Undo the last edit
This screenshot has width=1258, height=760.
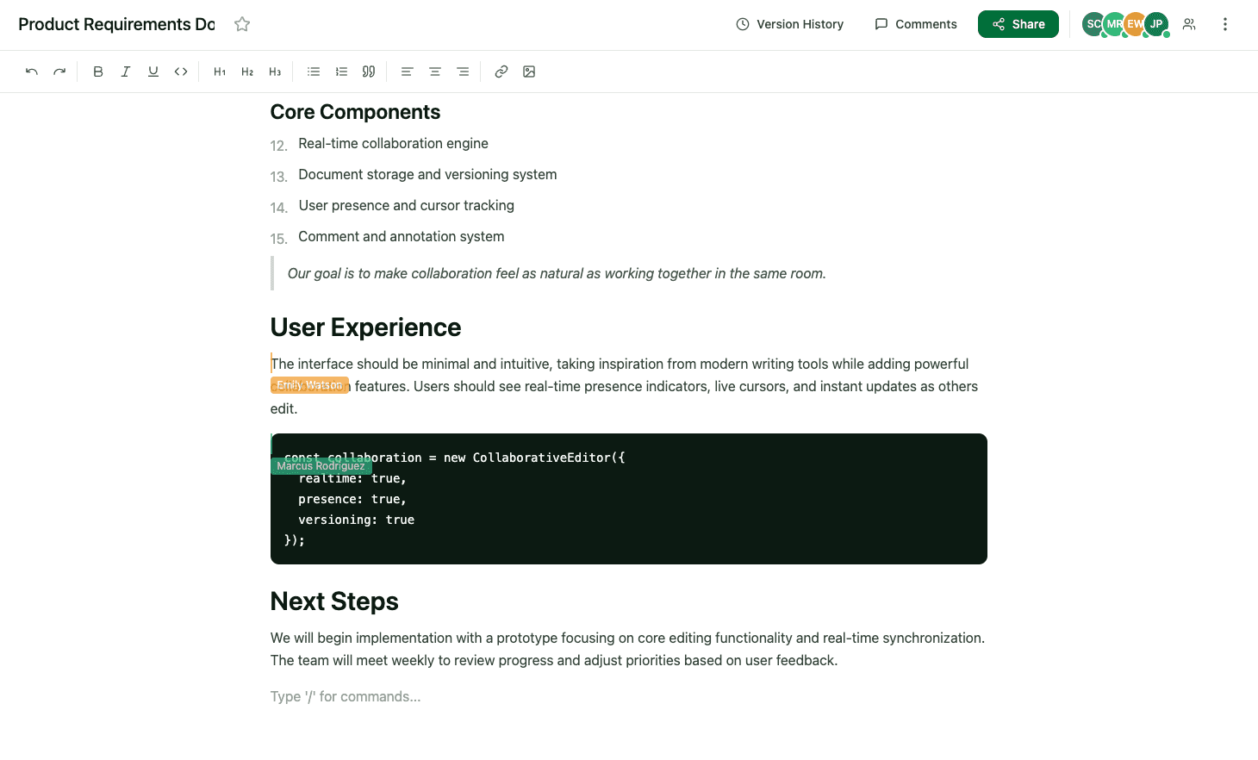tap(31, 72)
